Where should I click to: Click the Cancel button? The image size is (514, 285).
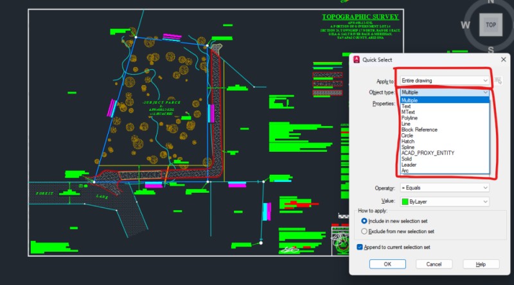[x=434, y=264]
